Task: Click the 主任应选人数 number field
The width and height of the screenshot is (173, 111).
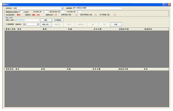Action: tap(46, 12)
